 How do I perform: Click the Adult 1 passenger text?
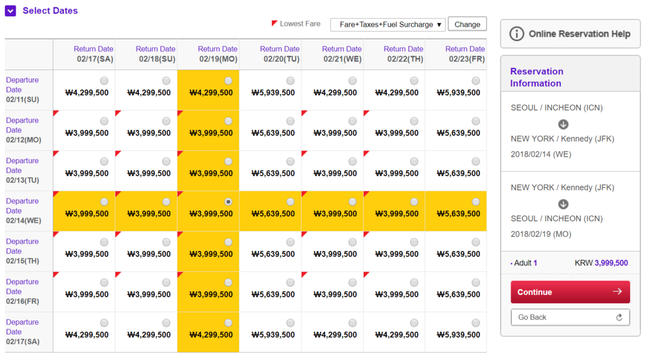[x=525, y=263]
